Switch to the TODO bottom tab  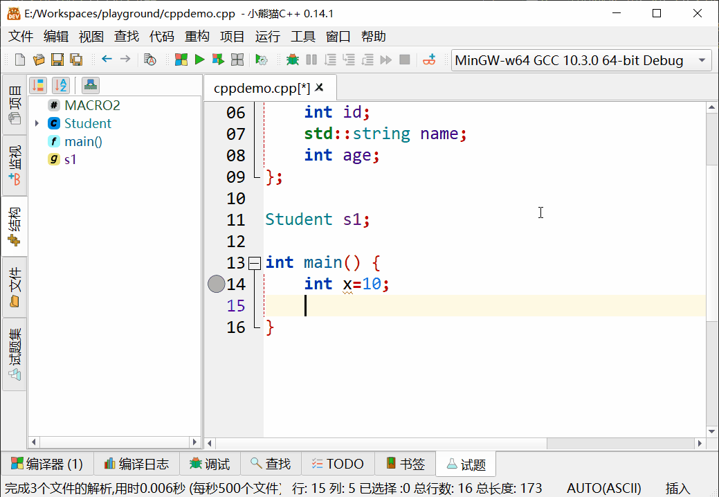click(x=337, y=464)
